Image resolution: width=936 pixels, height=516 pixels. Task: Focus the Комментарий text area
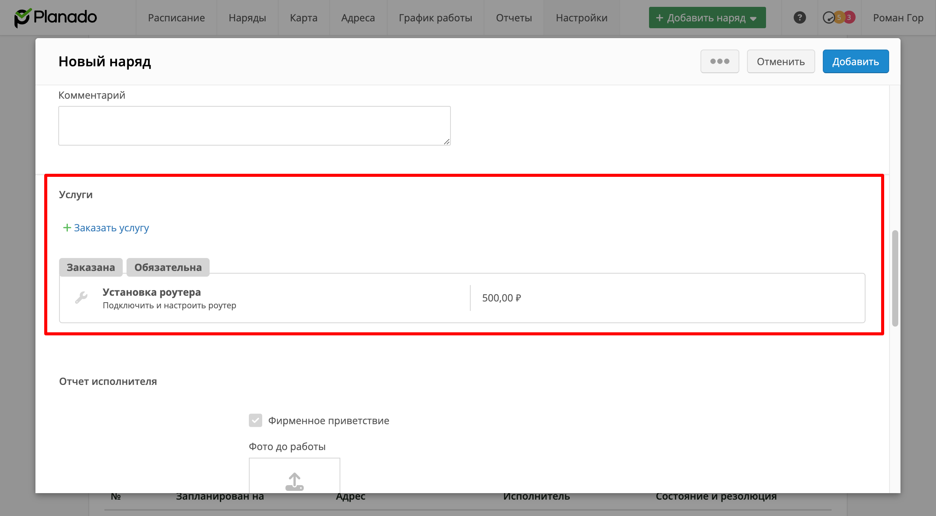tap(254, 126)
